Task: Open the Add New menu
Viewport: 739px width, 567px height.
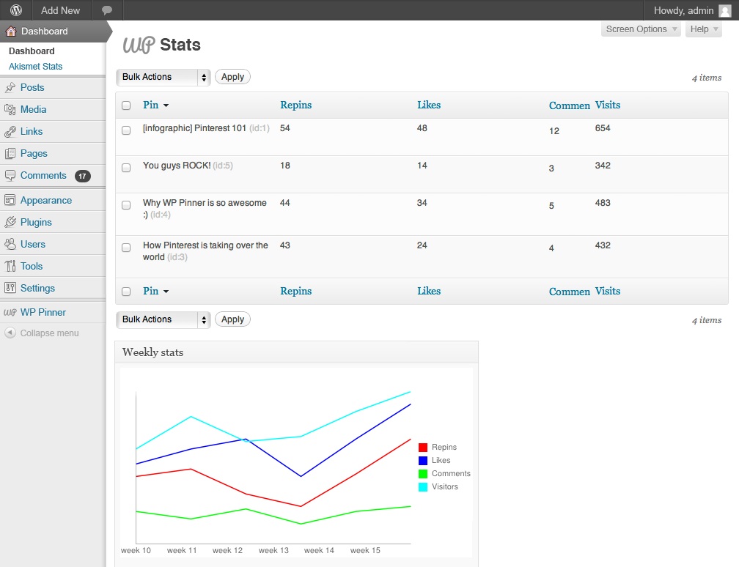Action: click(60, 10)
